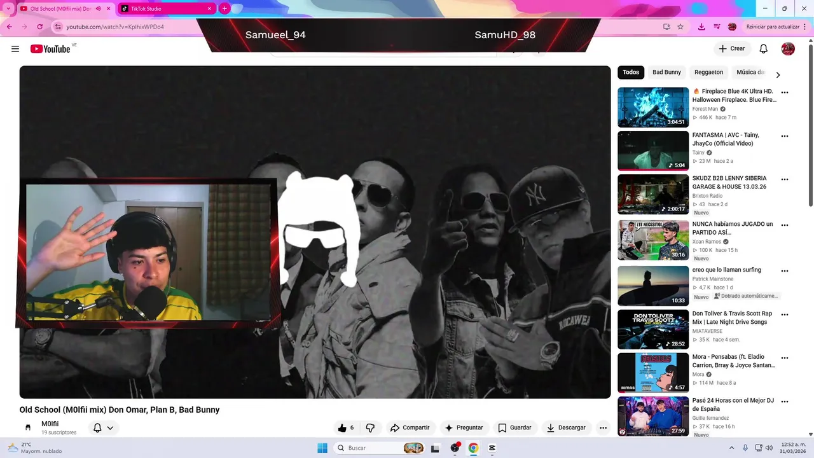Open the YouTube hamburger guide menu
814x458 pixels.
[15, 49]
